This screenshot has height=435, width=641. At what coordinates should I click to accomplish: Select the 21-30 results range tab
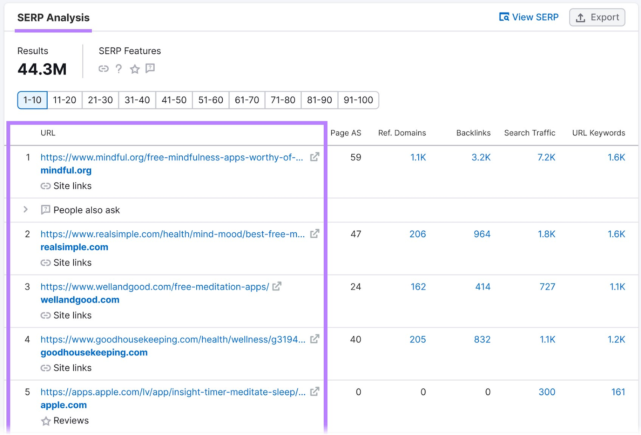point(100,100)
